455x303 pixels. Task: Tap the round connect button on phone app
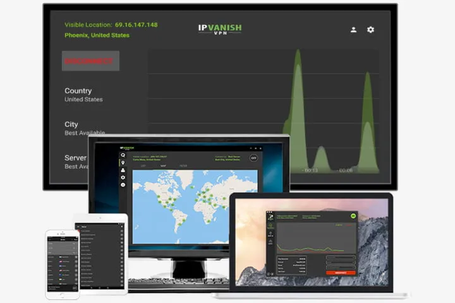pyautogui.click(x=75, y=288)
